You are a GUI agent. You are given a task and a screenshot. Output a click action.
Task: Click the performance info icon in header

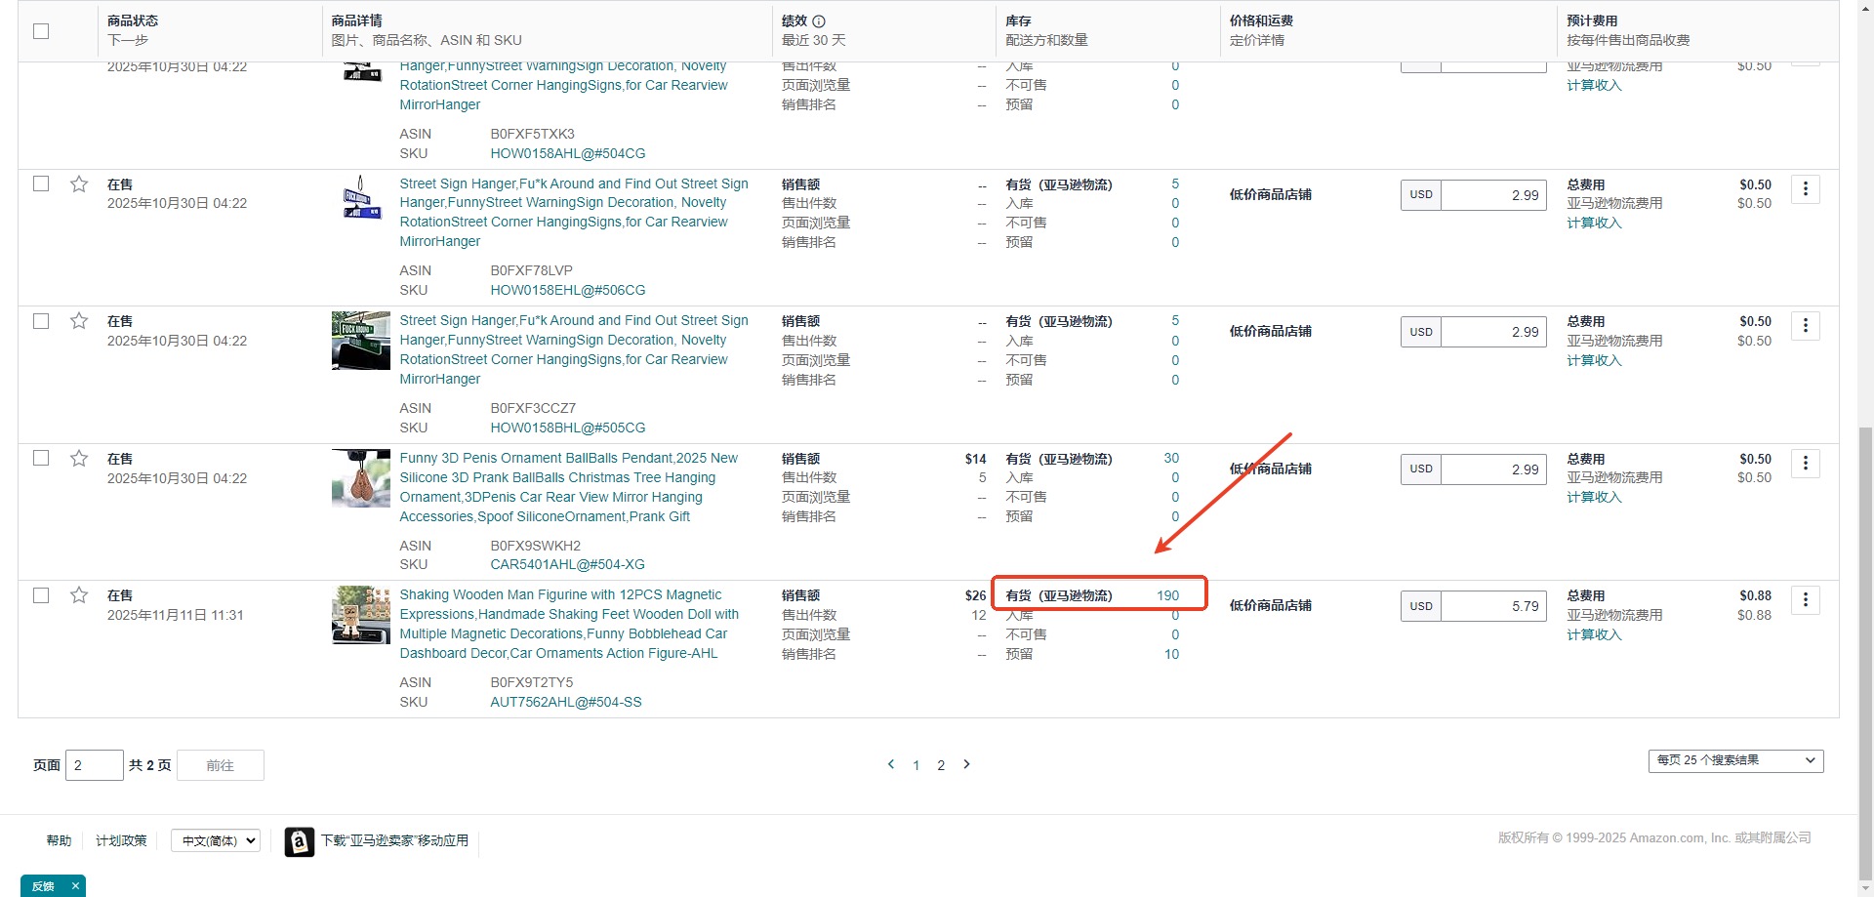pos(819,21)
